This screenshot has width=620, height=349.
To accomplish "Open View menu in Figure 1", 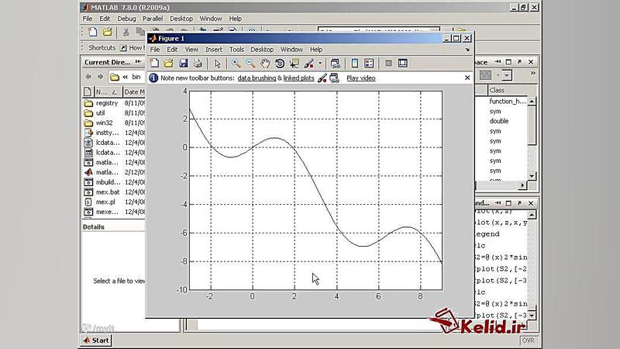I will 191,50.
